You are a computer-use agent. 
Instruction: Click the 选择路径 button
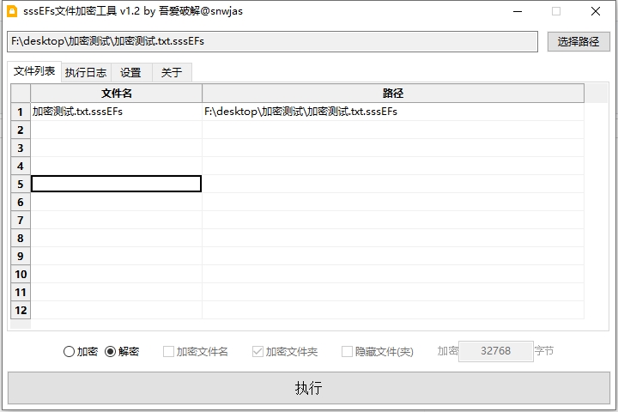(579, 41)
